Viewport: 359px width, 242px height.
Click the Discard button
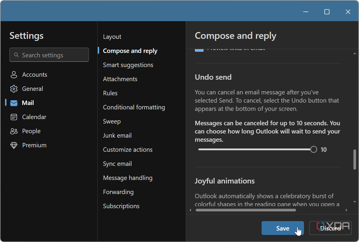(330, 228)
